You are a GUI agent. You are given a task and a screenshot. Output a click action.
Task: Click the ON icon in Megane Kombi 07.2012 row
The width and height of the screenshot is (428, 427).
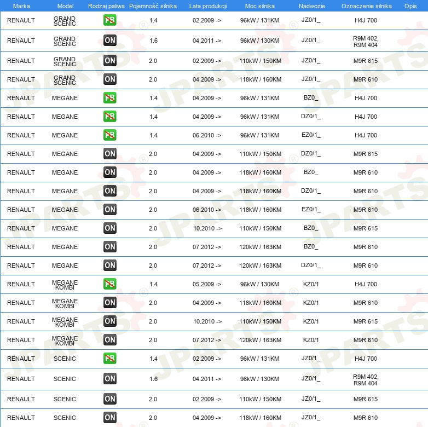pyautogui.click(x=109, y=340)
